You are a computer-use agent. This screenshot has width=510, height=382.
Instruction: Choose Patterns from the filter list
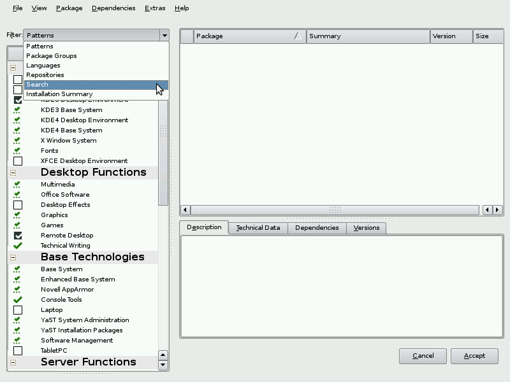tap(96, 46)
